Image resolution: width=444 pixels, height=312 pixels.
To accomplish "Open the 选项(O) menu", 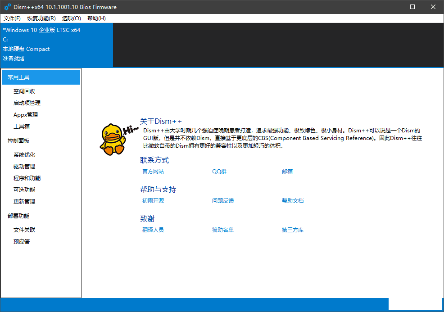I will click(71, 18).
